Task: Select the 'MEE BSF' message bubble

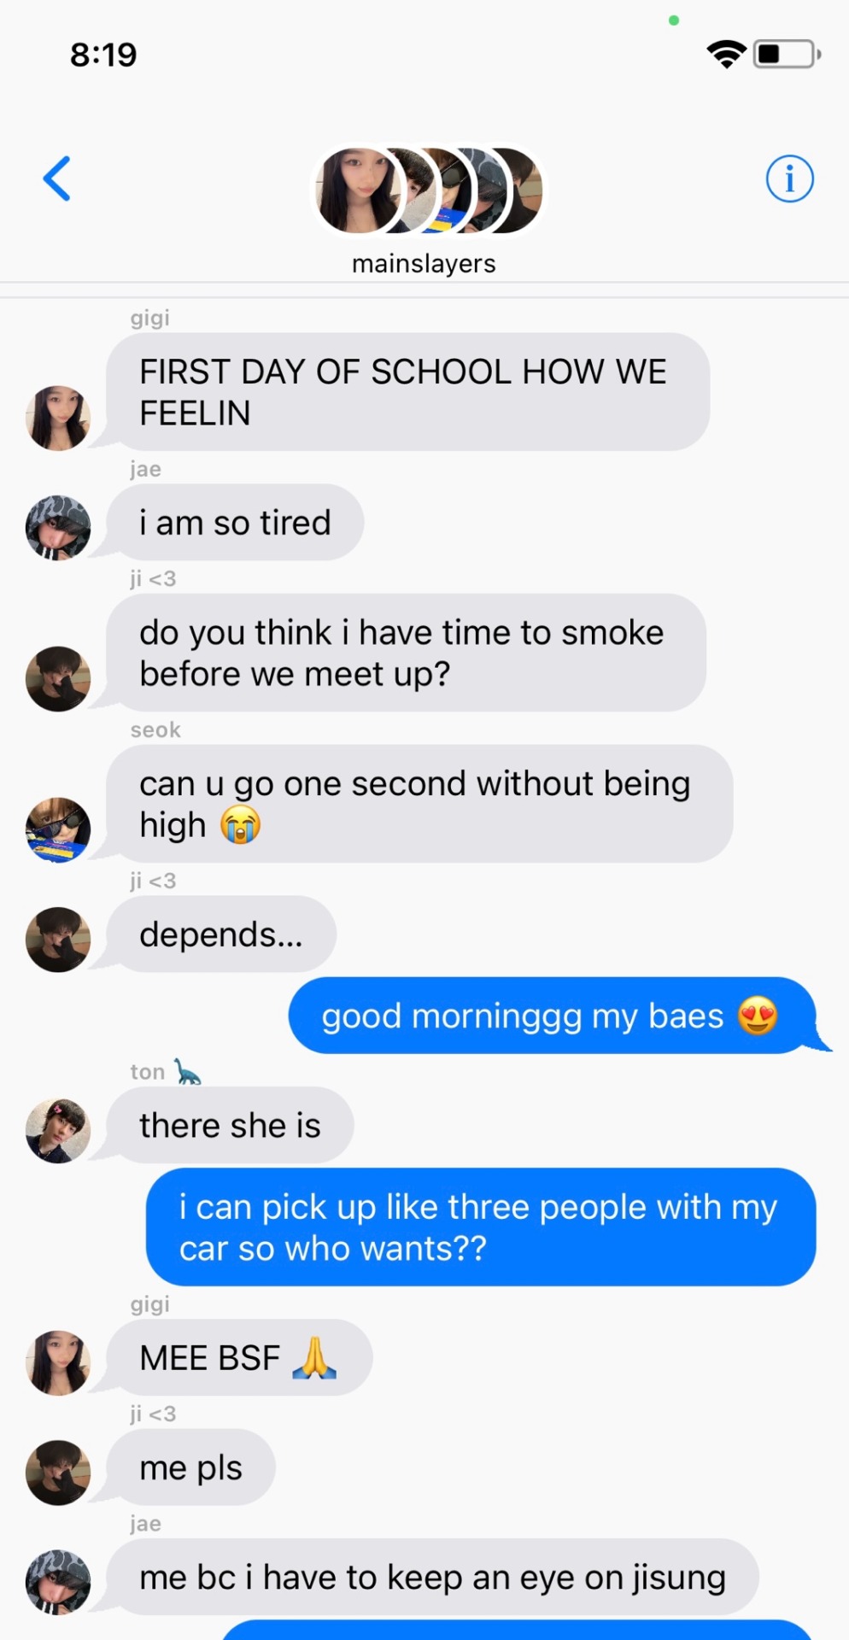Action: [x=239, y=1357]
